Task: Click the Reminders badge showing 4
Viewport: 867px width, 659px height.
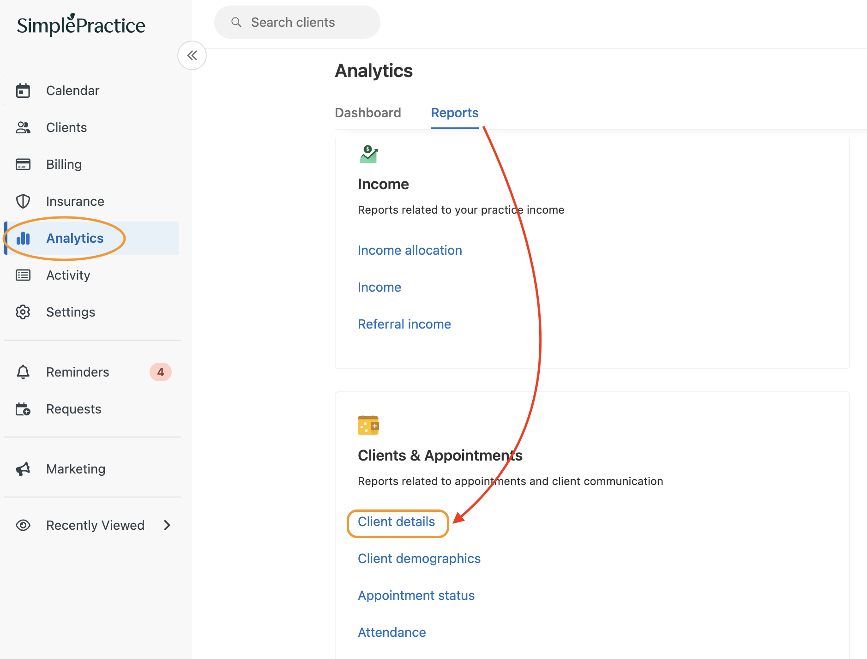Action: (161, 372)
